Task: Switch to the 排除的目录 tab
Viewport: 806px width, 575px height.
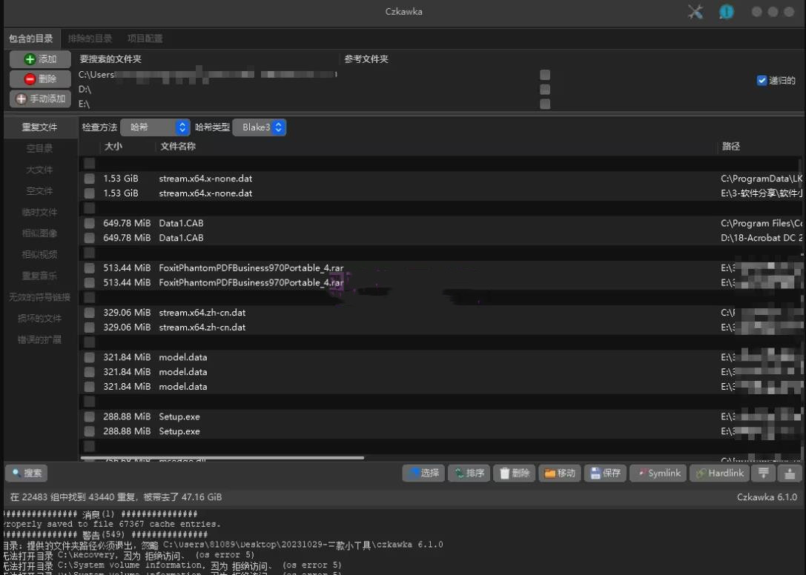Action: click(x=90, y=39)
